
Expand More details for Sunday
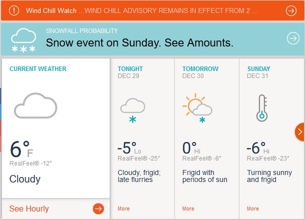(x=253, y=208)
